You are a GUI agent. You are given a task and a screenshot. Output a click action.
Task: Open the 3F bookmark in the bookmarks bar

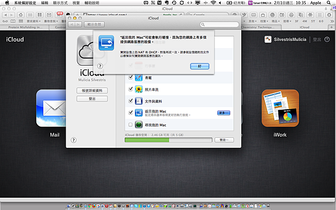(297, 21)
